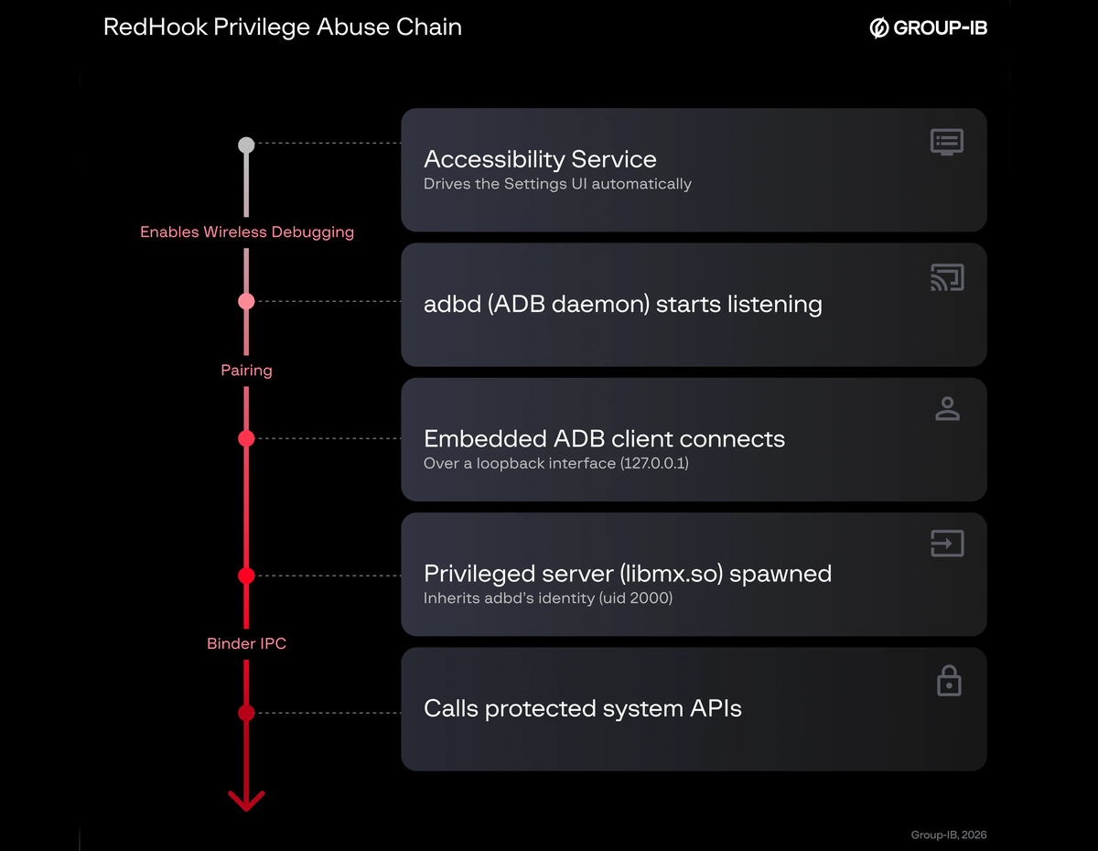
Task: Click the padlock icon in system APIs card
Action: [949, 680]
